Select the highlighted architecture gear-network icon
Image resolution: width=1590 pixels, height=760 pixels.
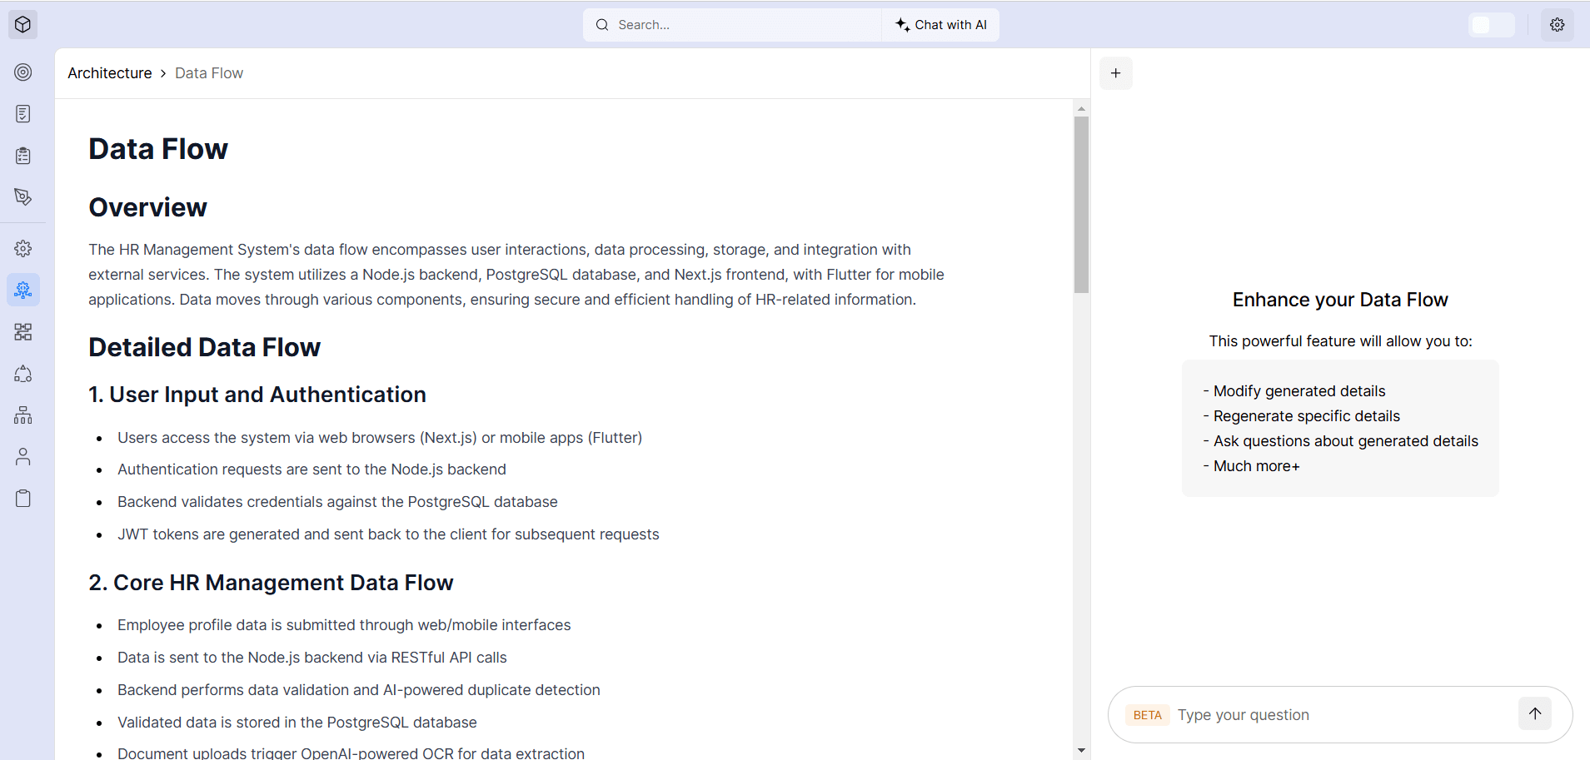coord(23,291)
